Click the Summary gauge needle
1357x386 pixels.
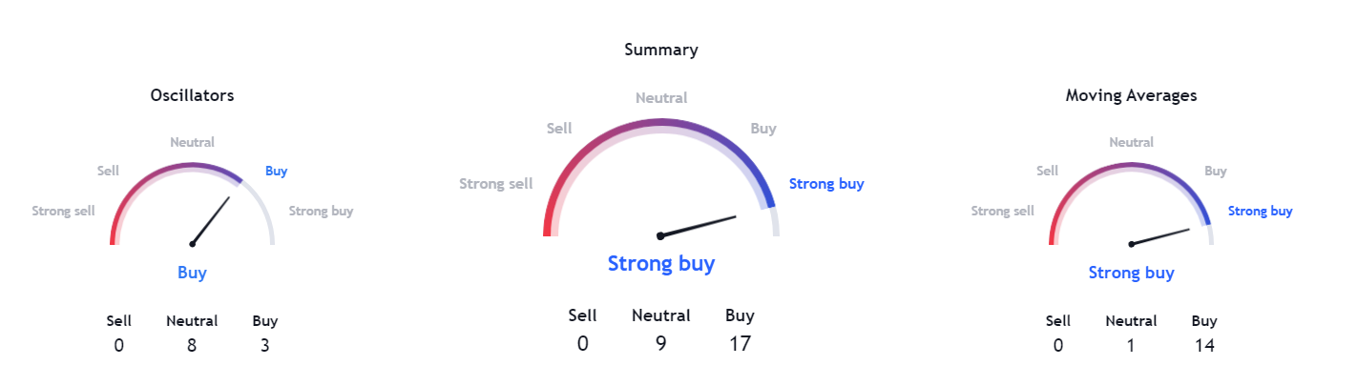pyautogui.click(x=699, y=226)
